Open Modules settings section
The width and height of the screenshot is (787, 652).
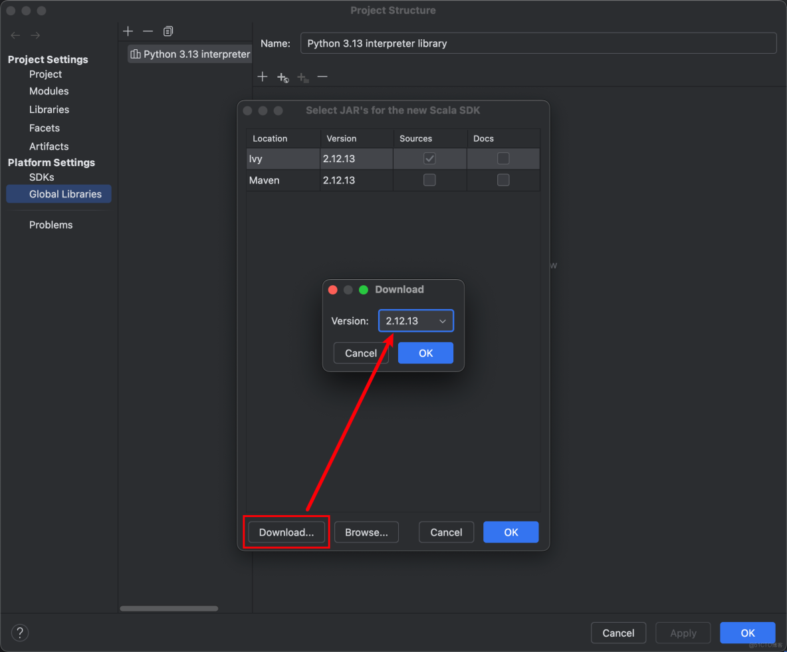click(x=49, y=91)
